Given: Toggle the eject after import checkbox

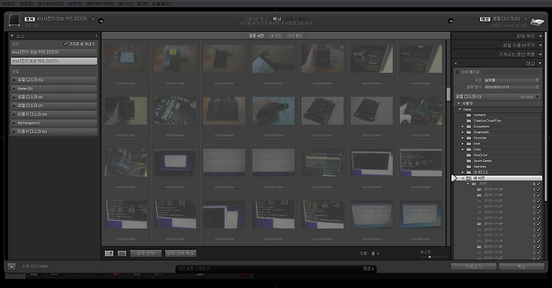Looking at the screenshot, I should pos(65,44).
